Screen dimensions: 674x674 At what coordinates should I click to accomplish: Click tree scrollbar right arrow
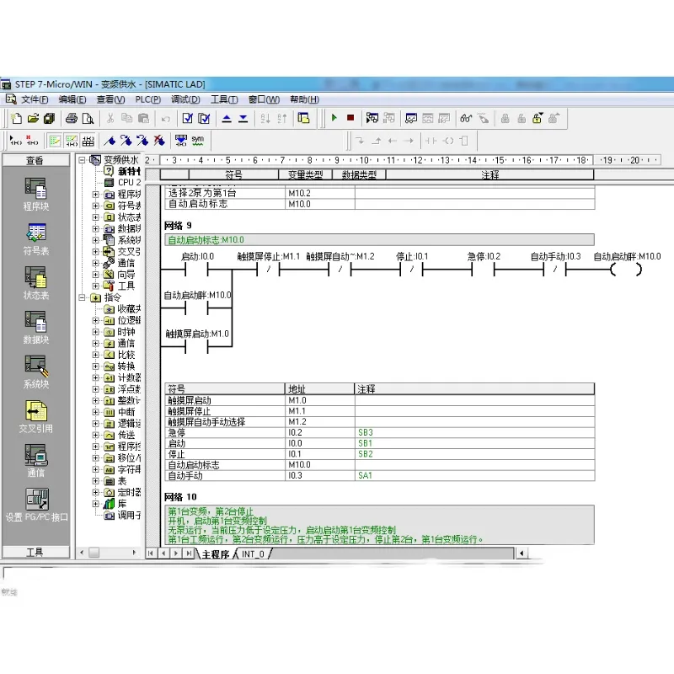pyautogui.click(x=134, y=553)
